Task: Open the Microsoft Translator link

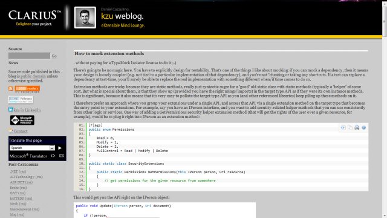Action: [x=28, y=156]
